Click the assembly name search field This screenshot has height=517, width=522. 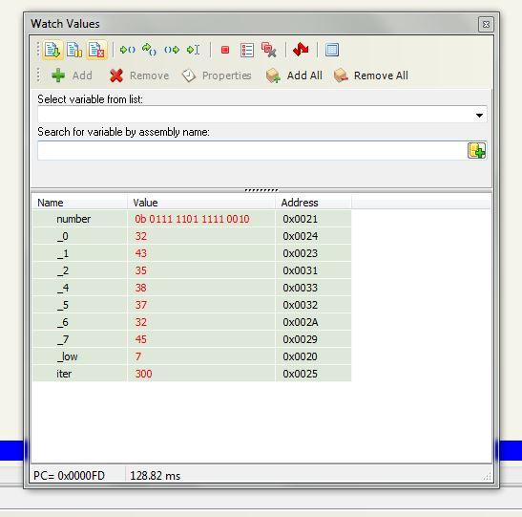(252, 151)
